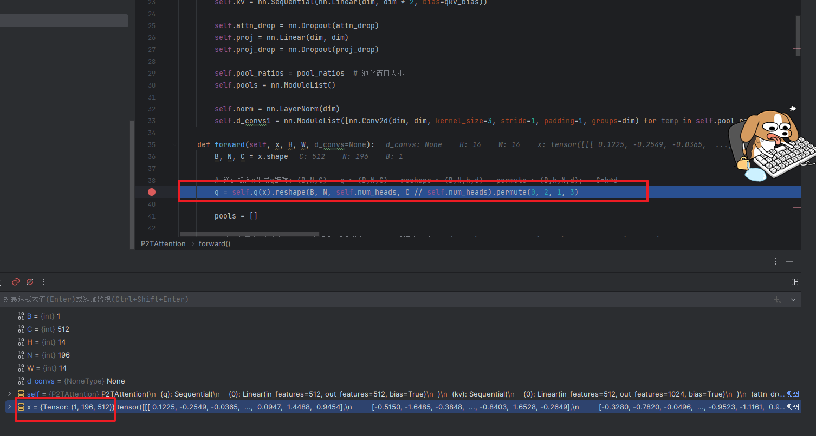Focus the evaluate expression input field
This screenshot has width=816, height=436.
pos(385,299)
